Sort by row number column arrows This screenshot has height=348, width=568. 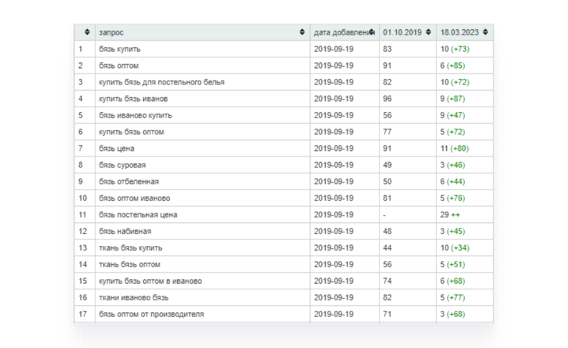pos(87,32)
